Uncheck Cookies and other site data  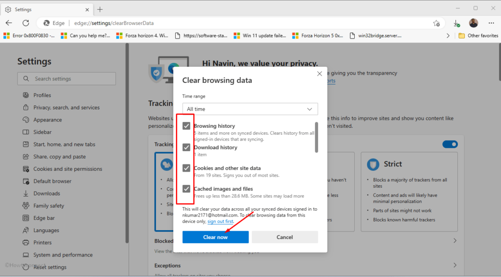pyautogui.click(x=186, y=168)
